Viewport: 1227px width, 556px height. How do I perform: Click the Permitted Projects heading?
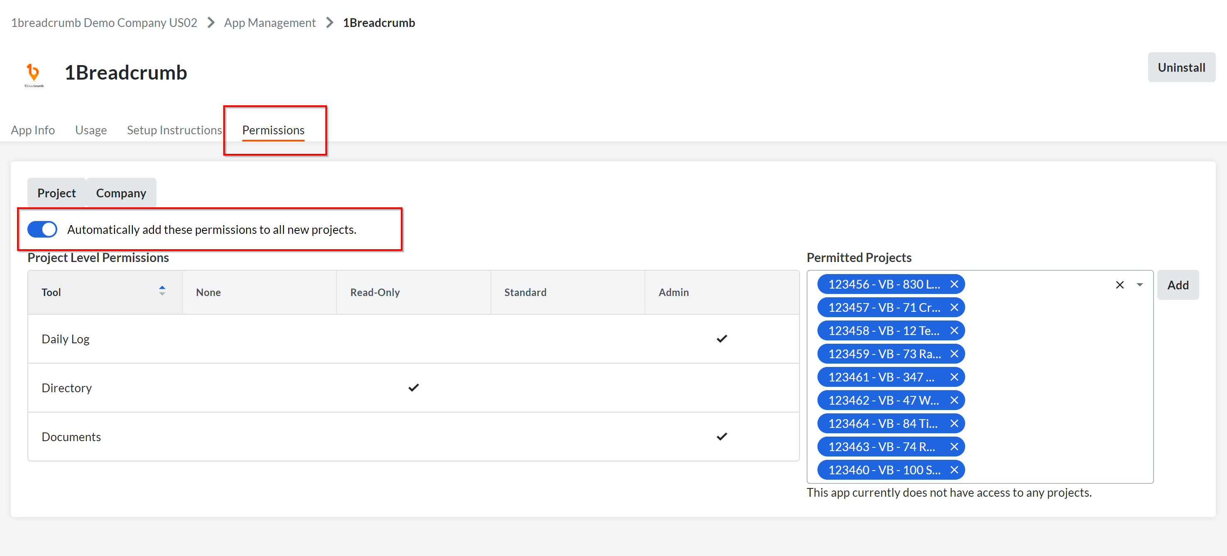pyautogui.click(x=859, y=257)
